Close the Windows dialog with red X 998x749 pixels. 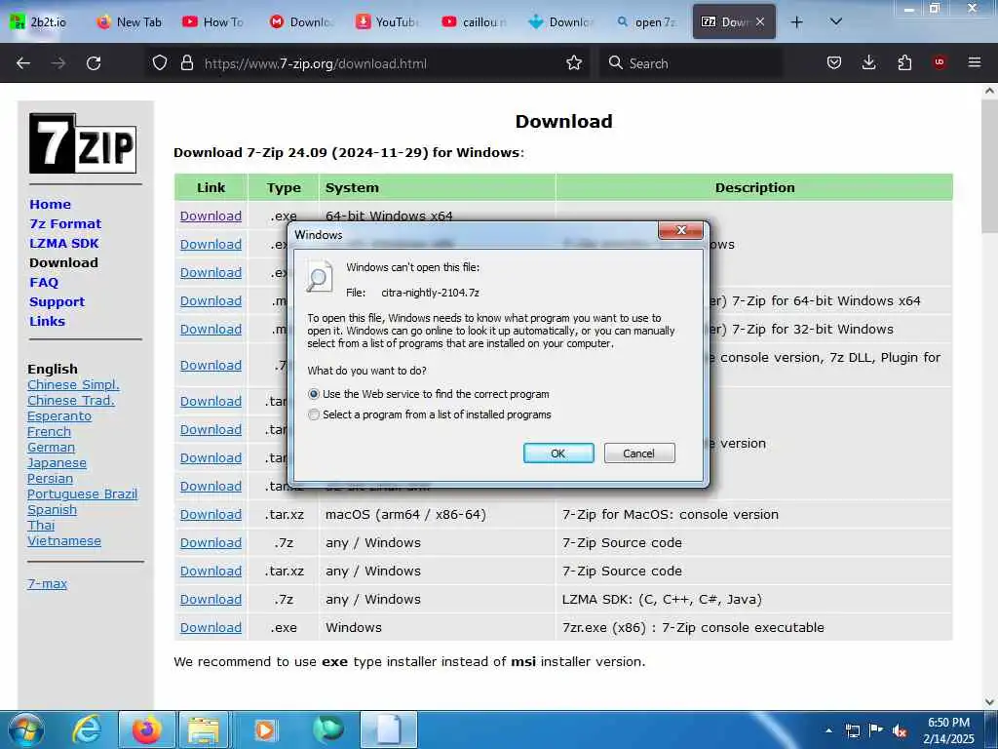(680, 230)
